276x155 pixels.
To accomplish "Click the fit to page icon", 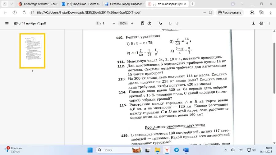I will [142, 23].
